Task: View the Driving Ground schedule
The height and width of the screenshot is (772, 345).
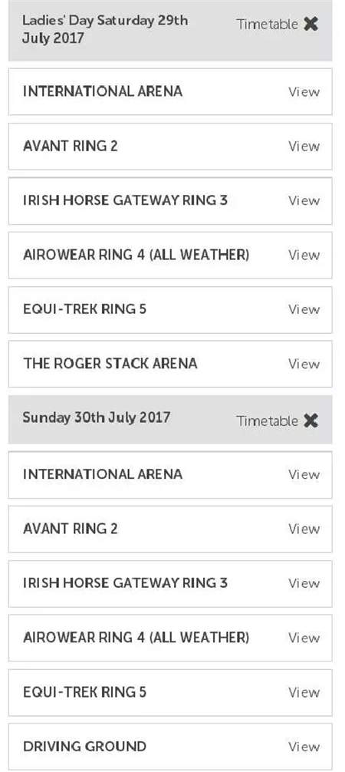Action: [x=304, y=747]
